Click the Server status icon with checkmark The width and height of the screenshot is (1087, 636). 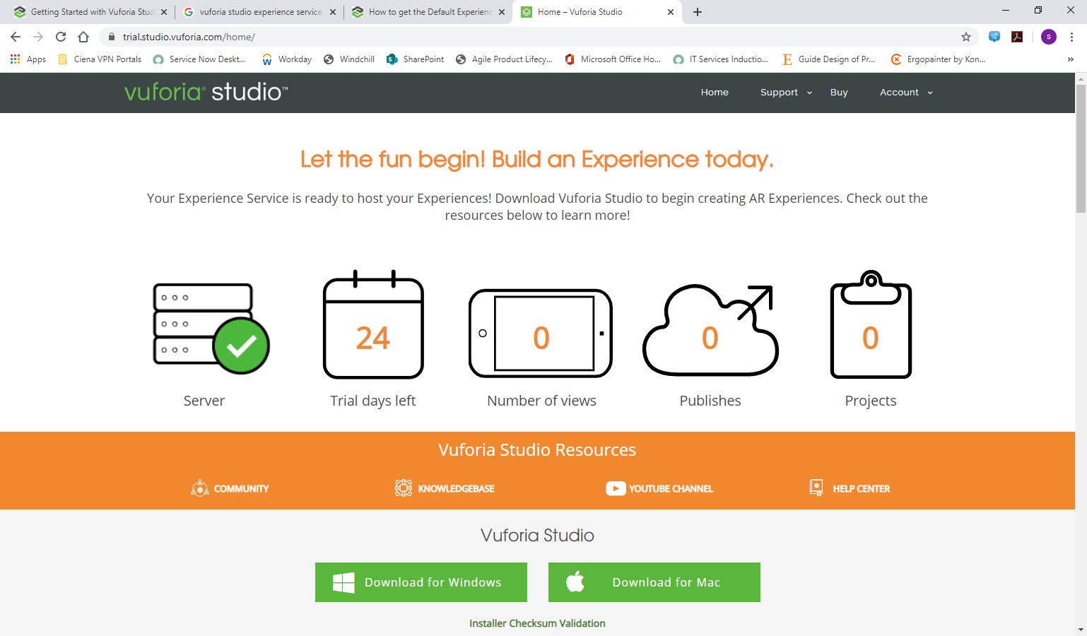tap(211, 329)
